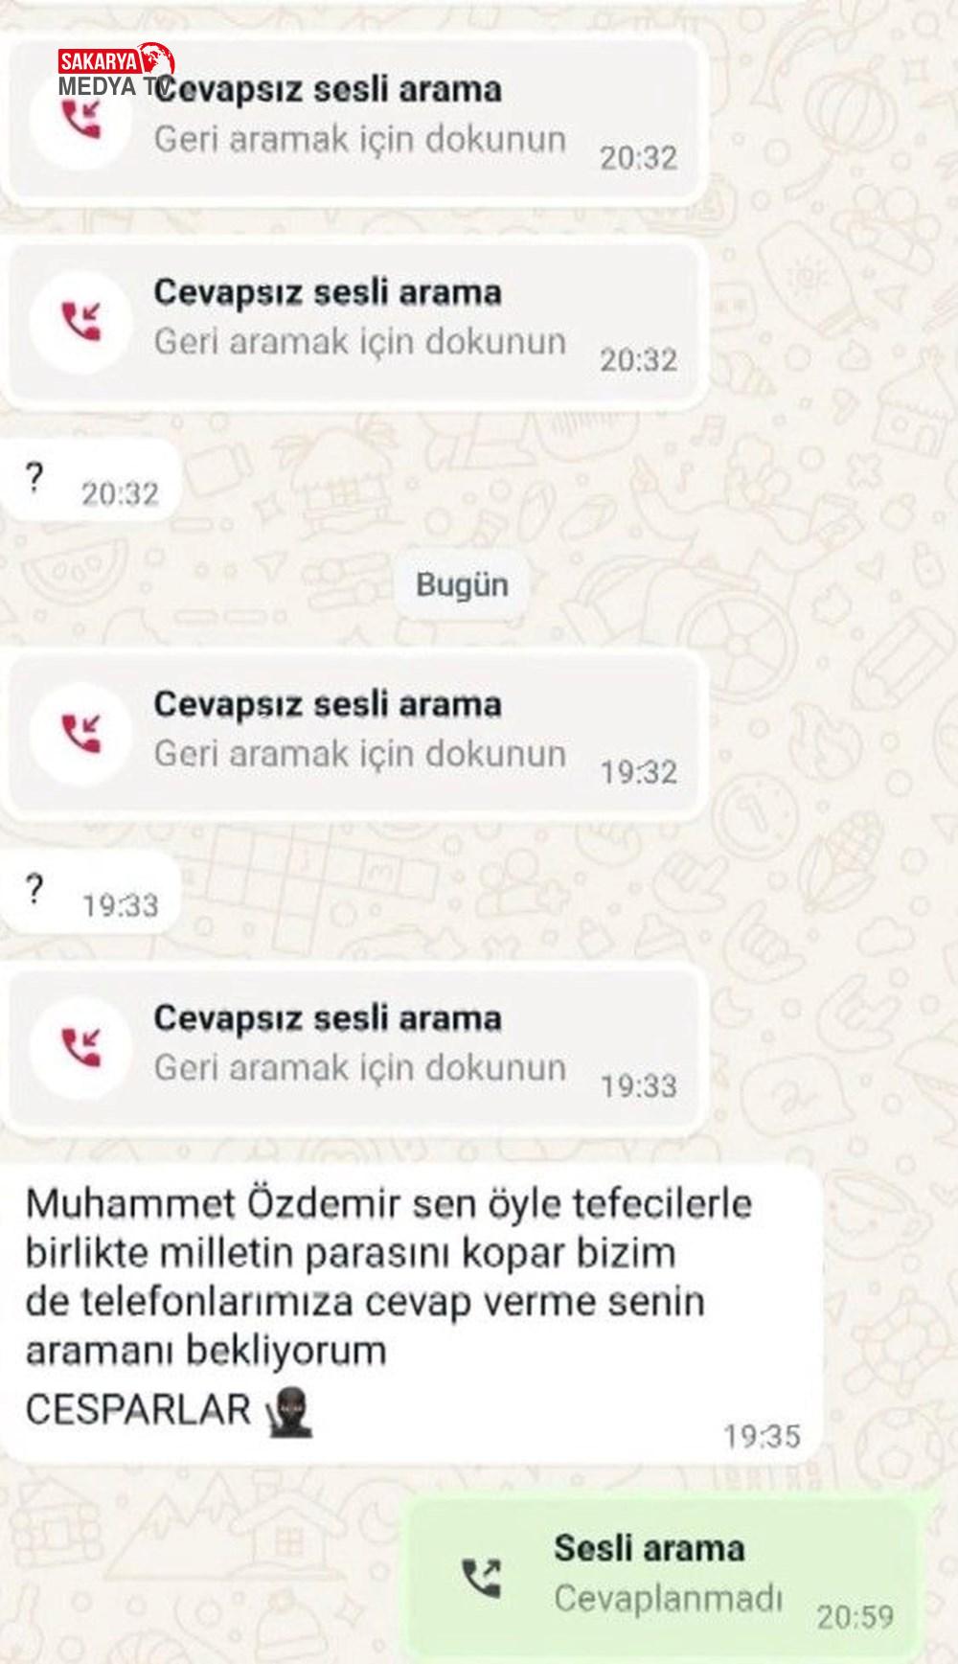
Task: Call back from 19:33 'Cevapsız sesli arama'
Action: (x=356, y=1047)
